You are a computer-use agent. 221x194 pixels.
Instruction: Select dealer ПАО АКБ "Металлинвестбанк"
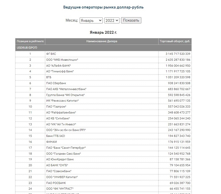pos(66,89)
